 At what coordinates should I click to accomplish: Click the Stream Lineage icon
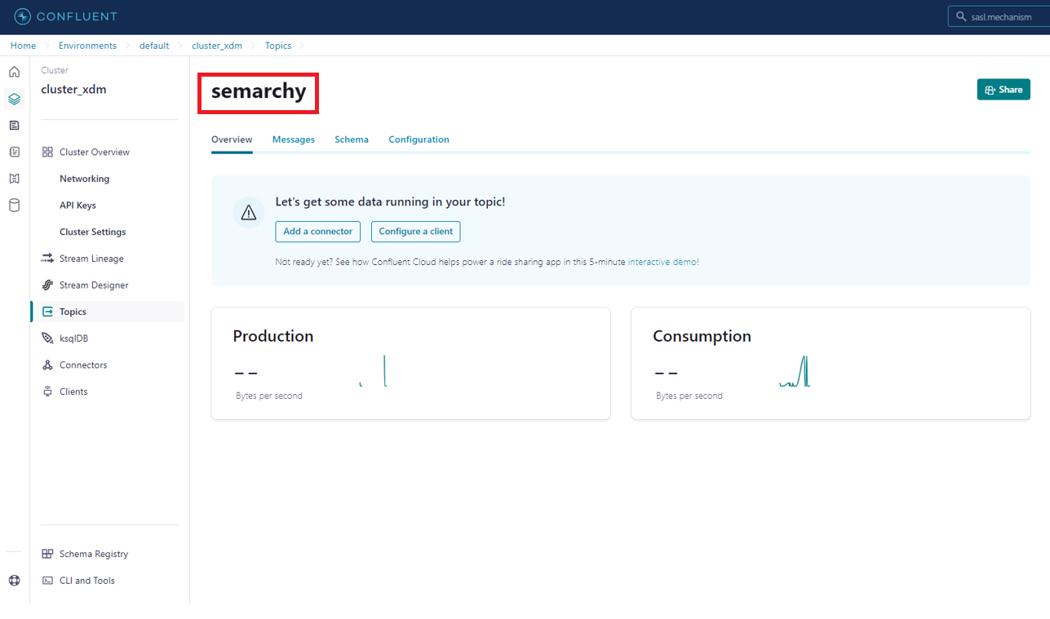click(47, 259)
